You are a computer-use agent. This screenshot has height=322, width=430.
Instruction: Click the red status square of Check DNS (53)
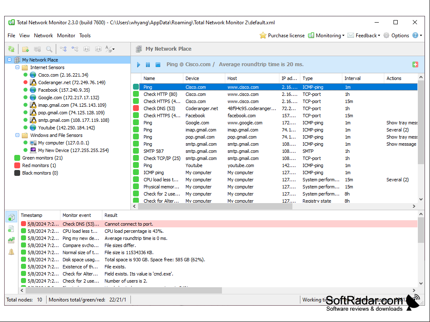point(136,108)
